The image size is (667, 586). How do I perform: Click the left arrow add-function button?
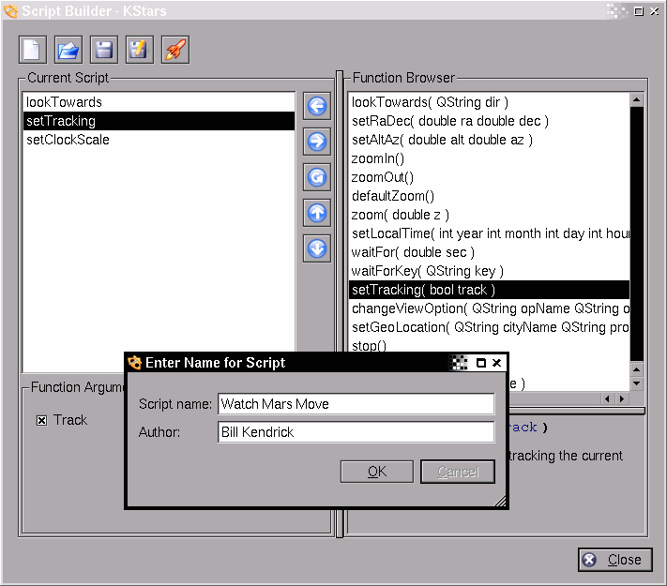[317, 106]
